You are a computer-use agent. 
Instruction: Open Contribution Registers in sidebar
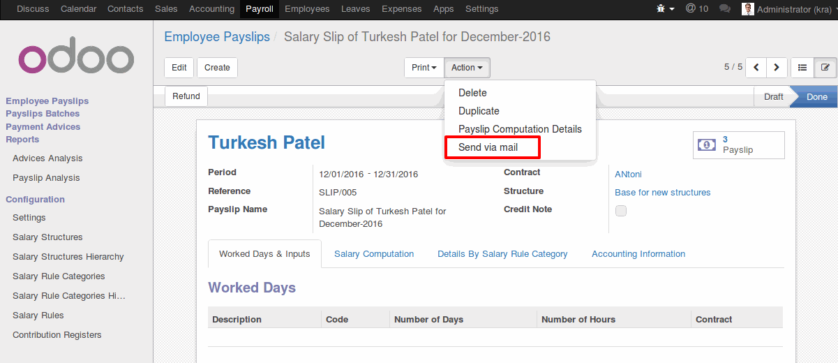coord(57,335)
